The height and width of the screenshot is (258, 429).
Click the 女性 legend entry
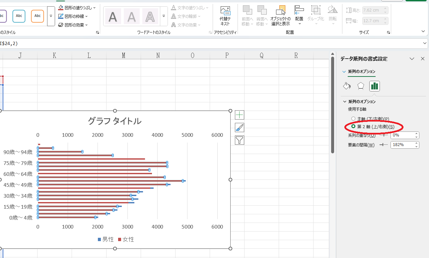[126, 239]
